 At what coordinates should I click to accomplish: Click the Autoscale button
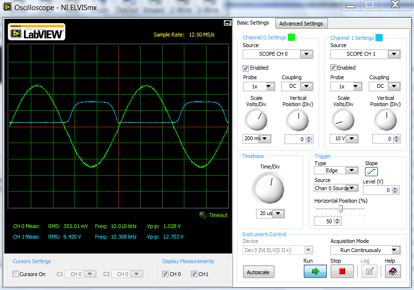258,272
